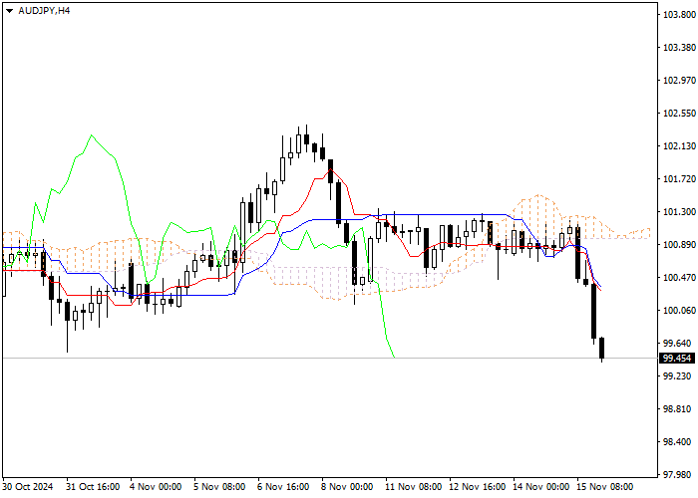Select price level 100.060 on axis

(x=679, y=311)
